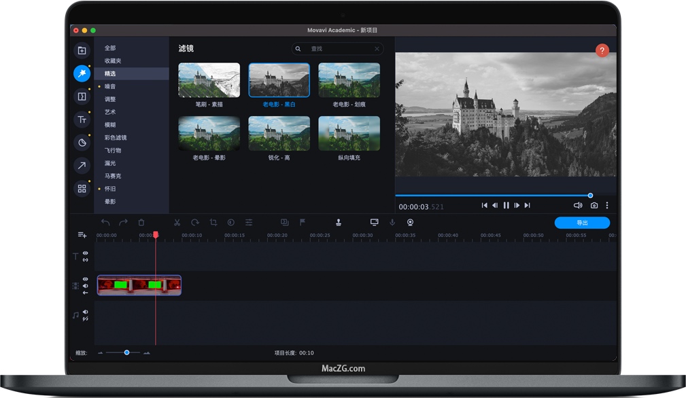Open the volume control next to playback buttons
The height and width of the screenshot is (398, 686).
click(x=578, y=205)
